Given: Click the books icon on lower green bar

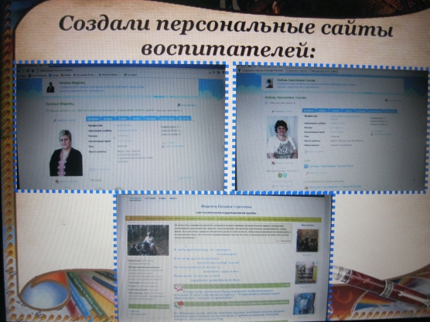Looking at the screenshot, I should click(179, 304).
